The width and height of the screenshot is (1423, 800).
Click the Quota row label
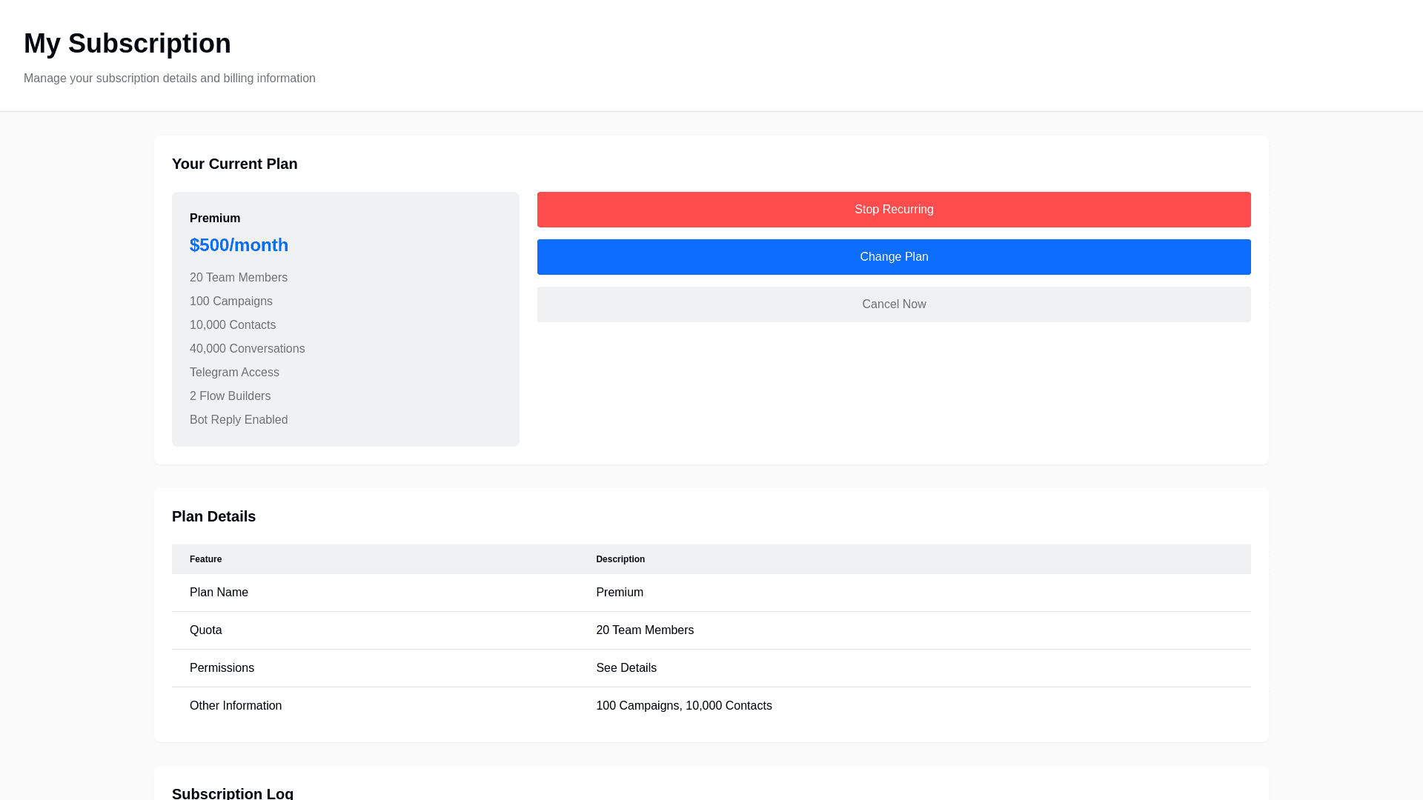coord(206,630)
